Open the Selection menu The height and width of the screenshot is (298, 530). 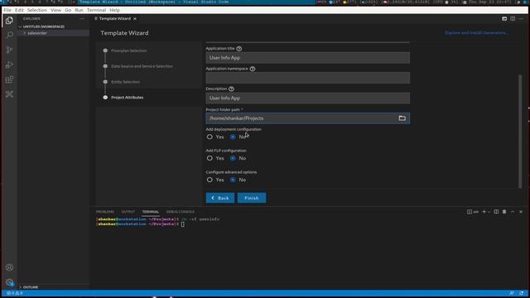(37, 10)
